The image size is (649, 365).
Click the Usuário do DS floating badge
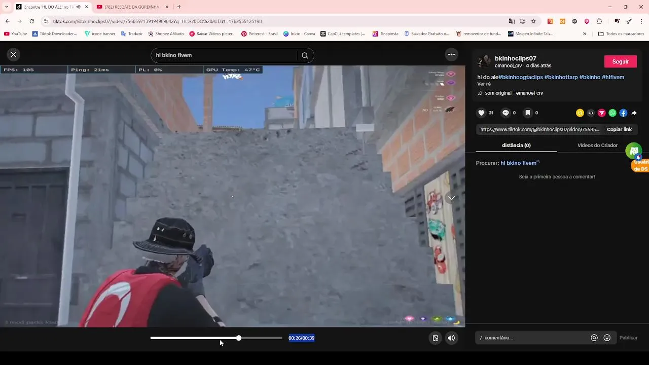(x=640, y=165)
